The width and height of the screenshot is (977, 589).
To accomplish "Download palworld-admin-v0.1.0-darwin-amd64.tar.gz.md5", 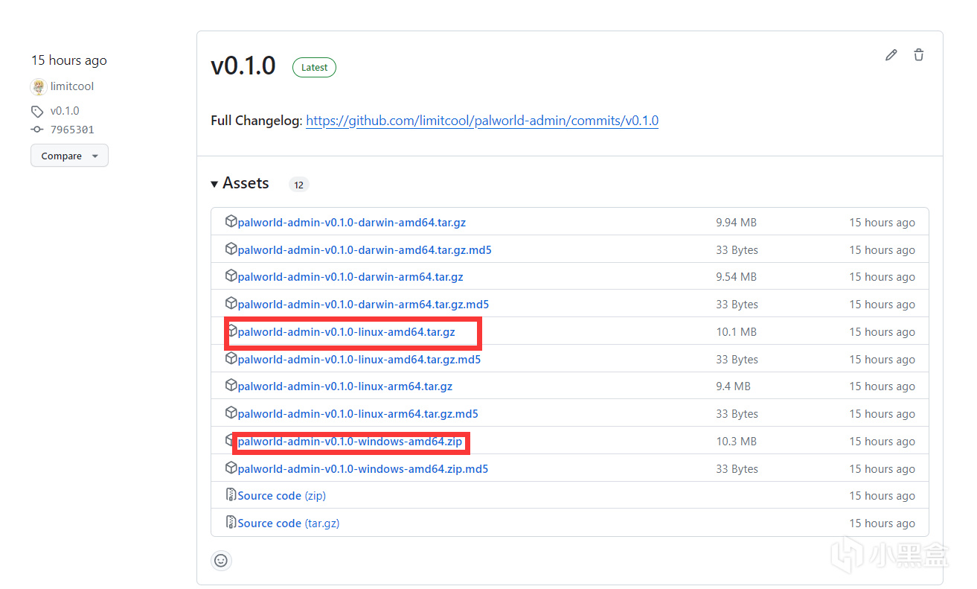I will pos(365,250).
